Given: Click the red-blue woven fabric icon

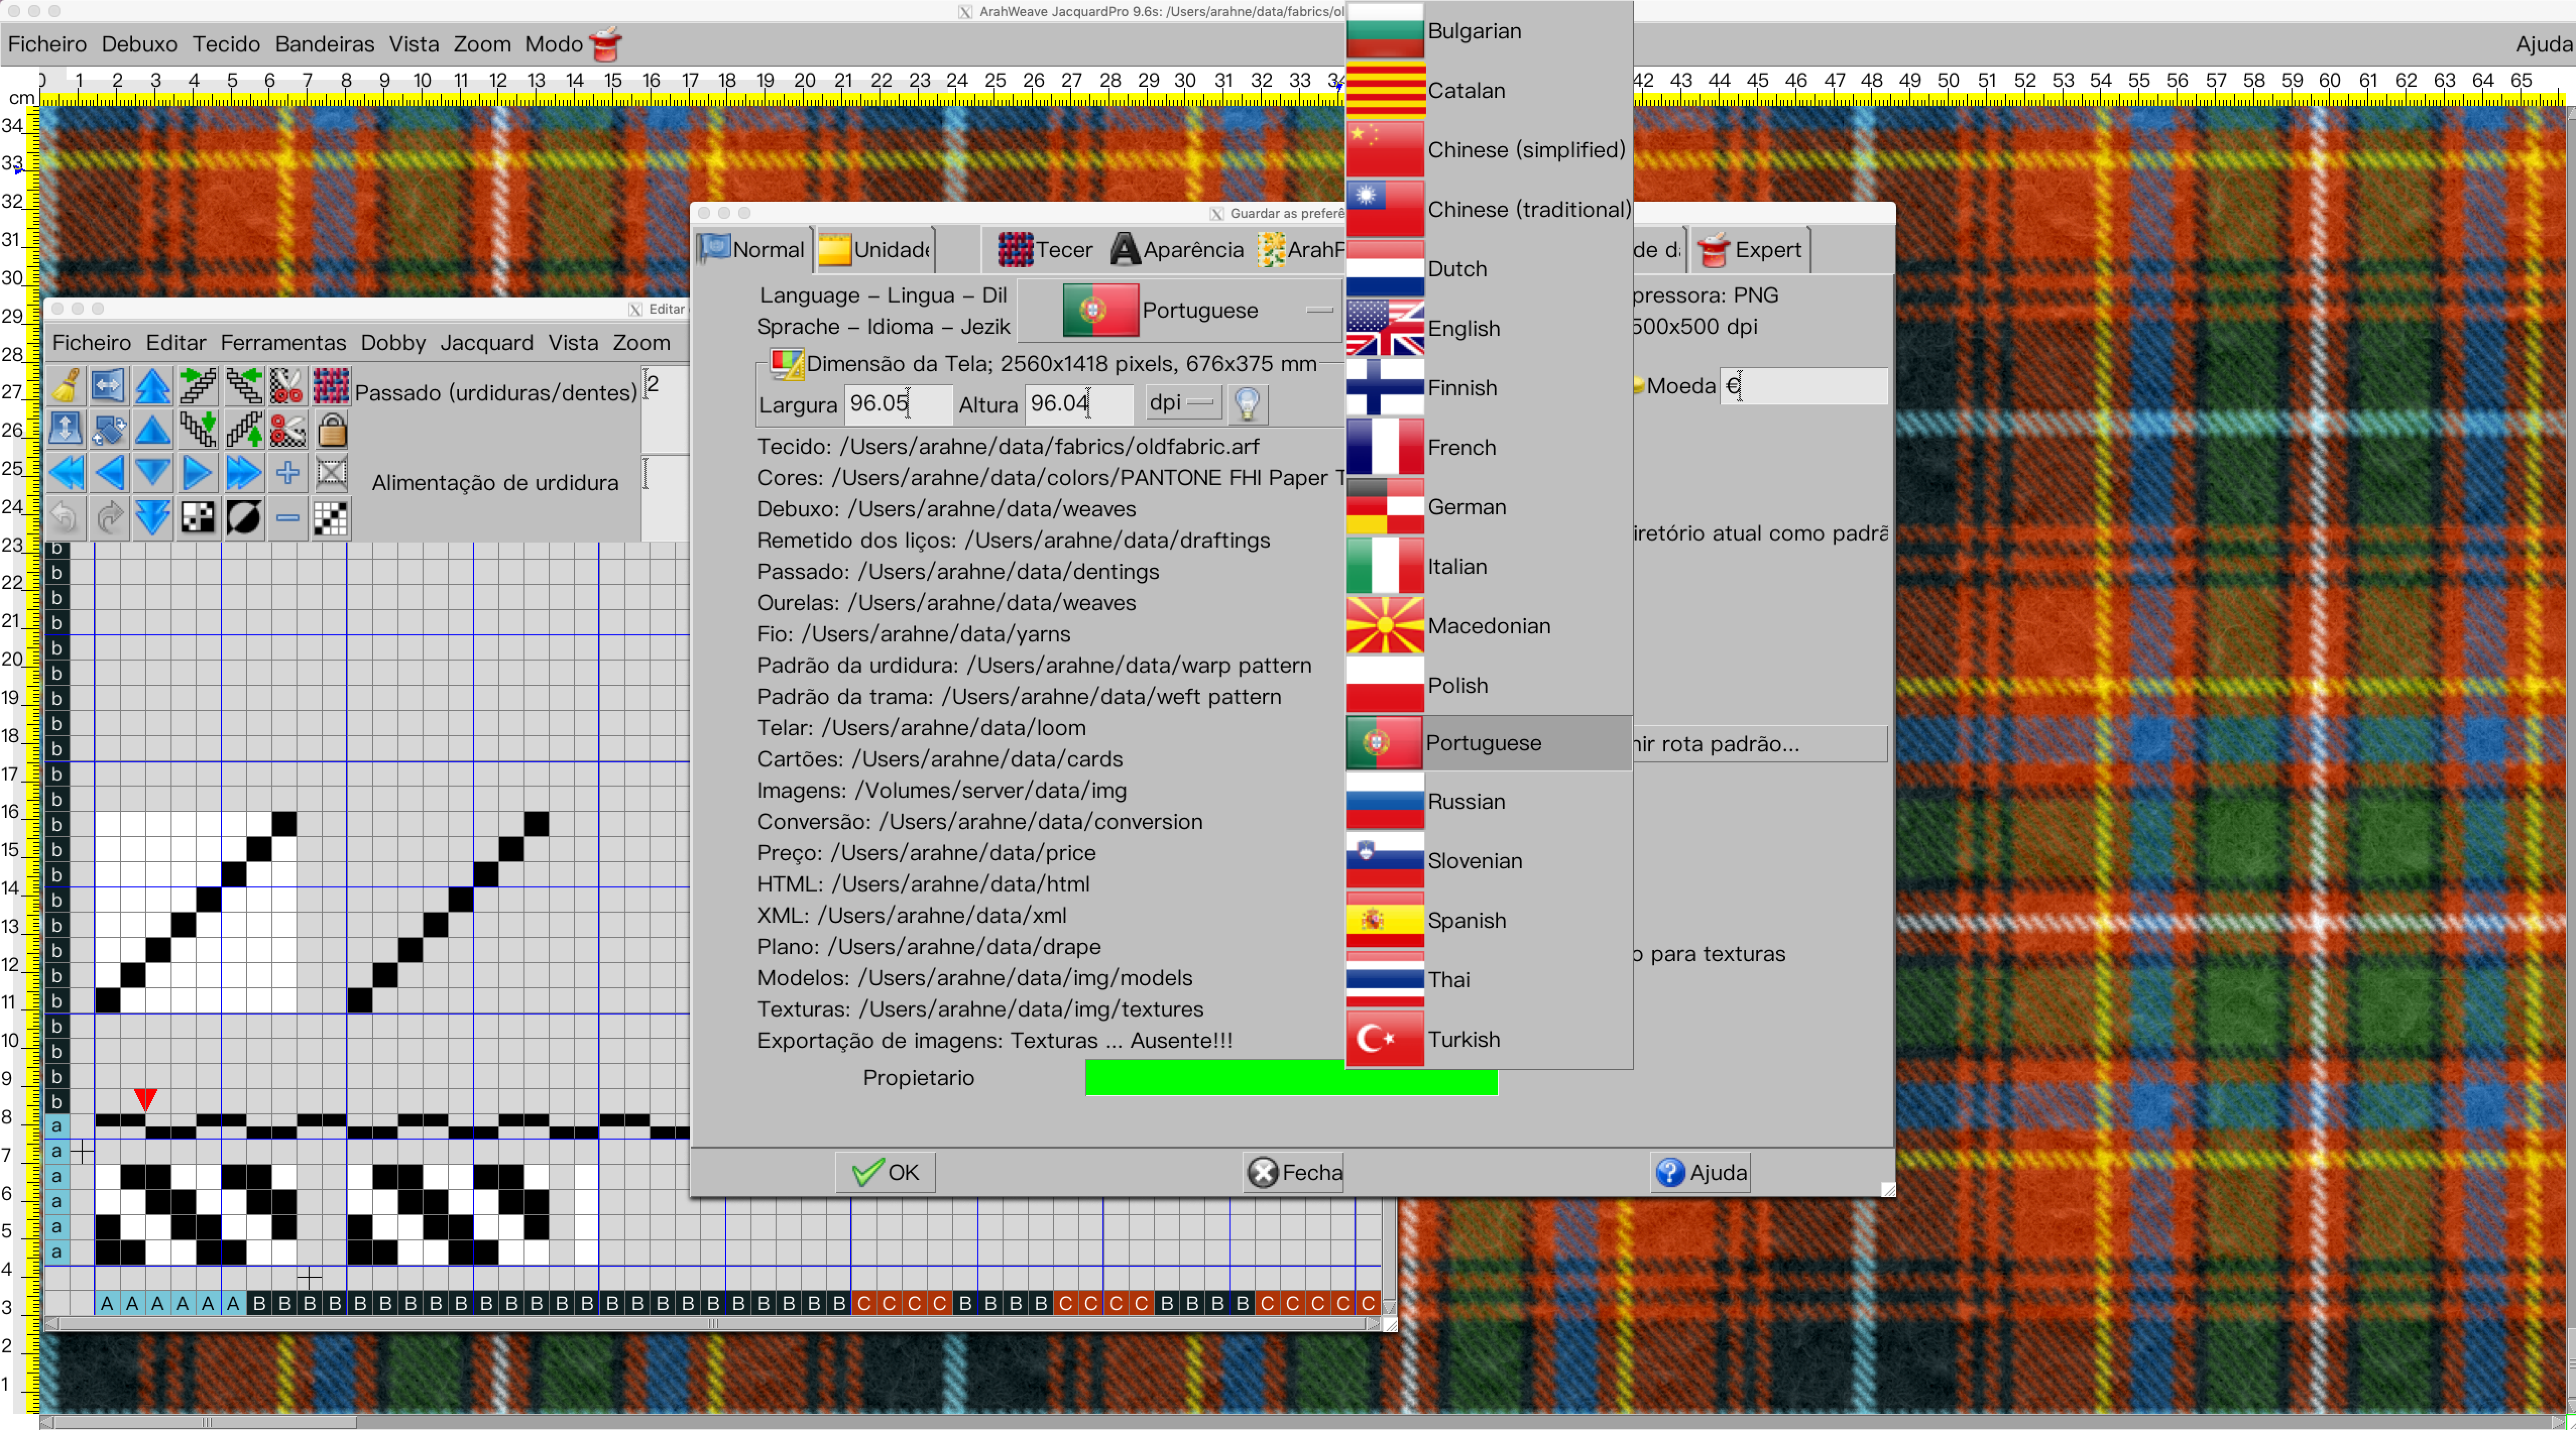Looking at the screenshot, I should (x=331, y=386).
